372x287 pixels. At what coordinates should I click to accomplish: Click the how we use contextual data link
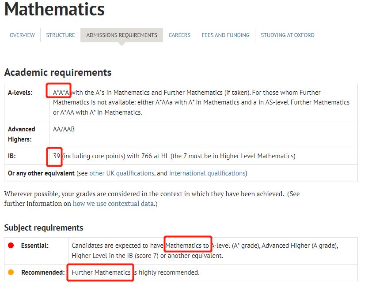pos(113,204)
